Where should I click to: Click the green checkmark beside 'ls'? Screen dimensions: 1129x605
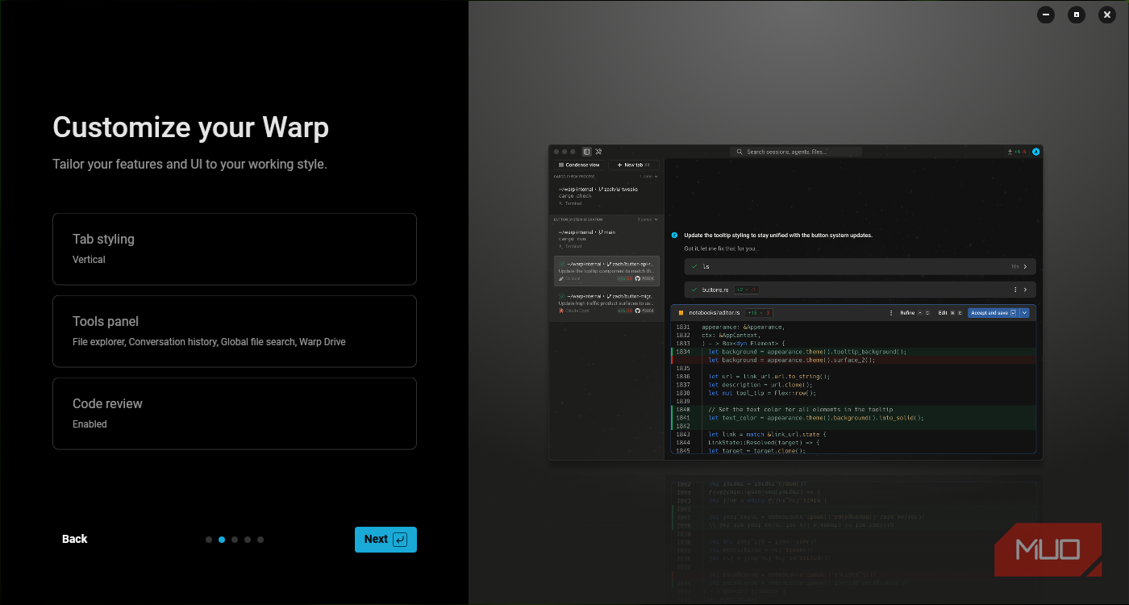point(694,266)
